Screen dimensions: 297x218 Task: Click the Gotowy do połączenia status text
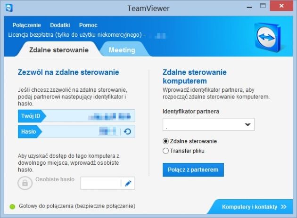pyautogui.click(x=77, y=206)
